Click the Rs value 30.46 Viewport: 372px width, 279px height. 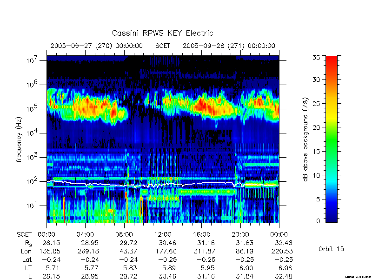[x=168, y=243]
